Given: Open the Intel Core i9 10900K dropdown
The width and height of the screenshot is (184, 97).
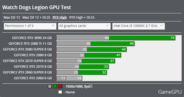Looking at the screenshot, I should 138,26.
